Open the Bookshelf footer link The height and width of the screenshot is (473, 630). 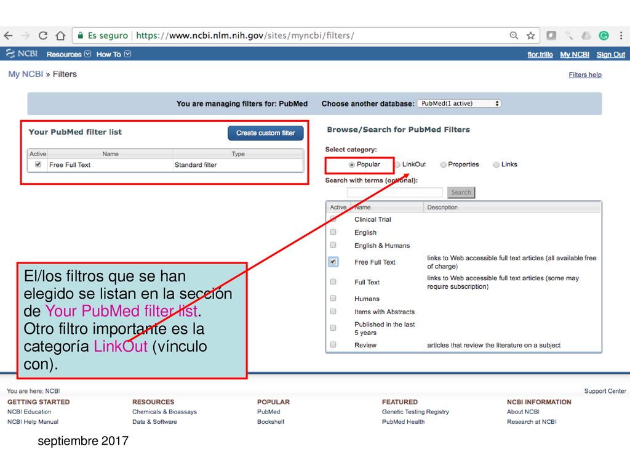(271, 421)
